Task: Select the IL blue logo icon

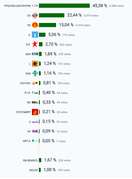Action: 35,35
